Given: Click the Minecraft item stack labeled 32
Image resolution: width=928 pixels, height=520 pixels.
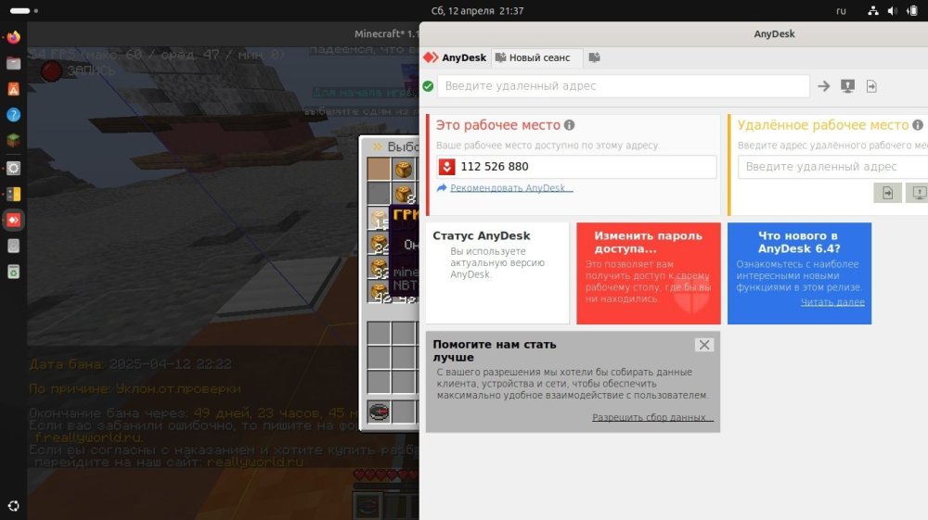Looking at the screenshot, I should pyautogui.click(x=379, y=268).
